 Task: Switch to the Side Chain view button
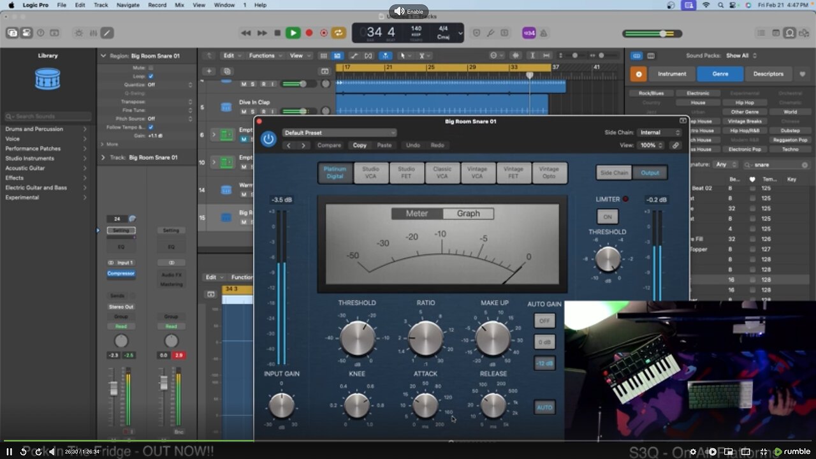click(614, 173)
